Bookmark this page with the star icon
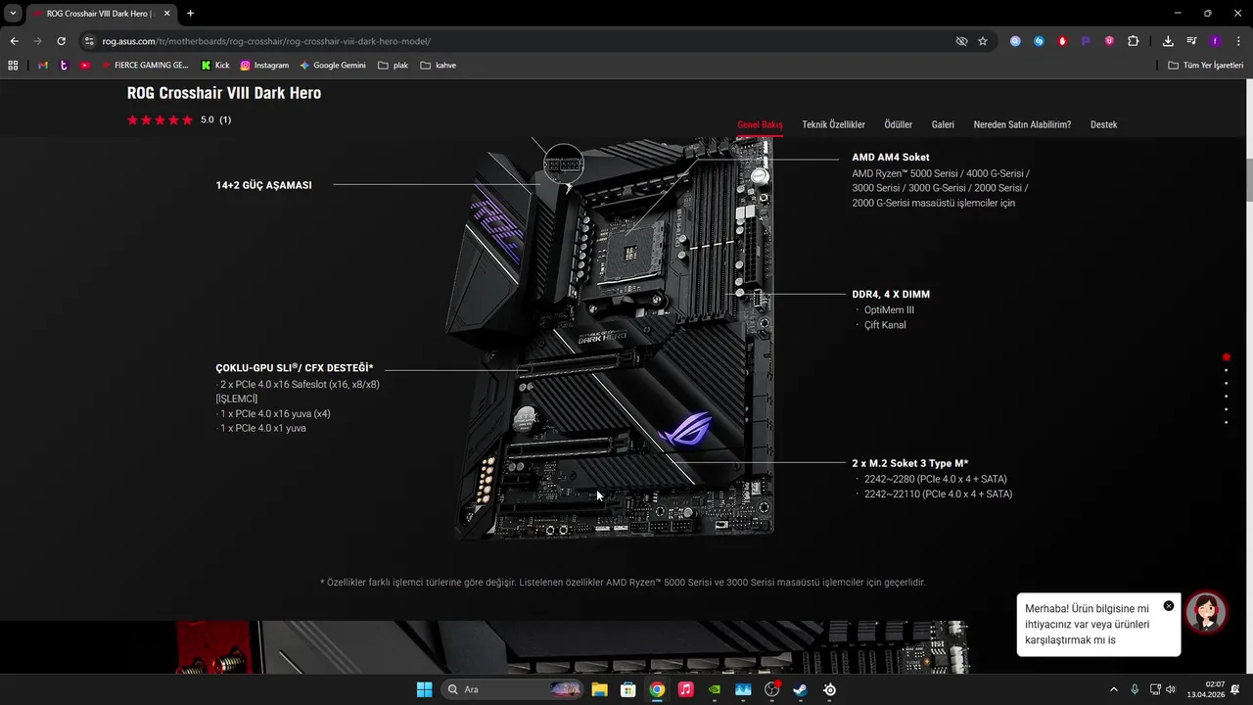Image resolution: width=1253 pixels, height=705 pixels. (983, 41)
